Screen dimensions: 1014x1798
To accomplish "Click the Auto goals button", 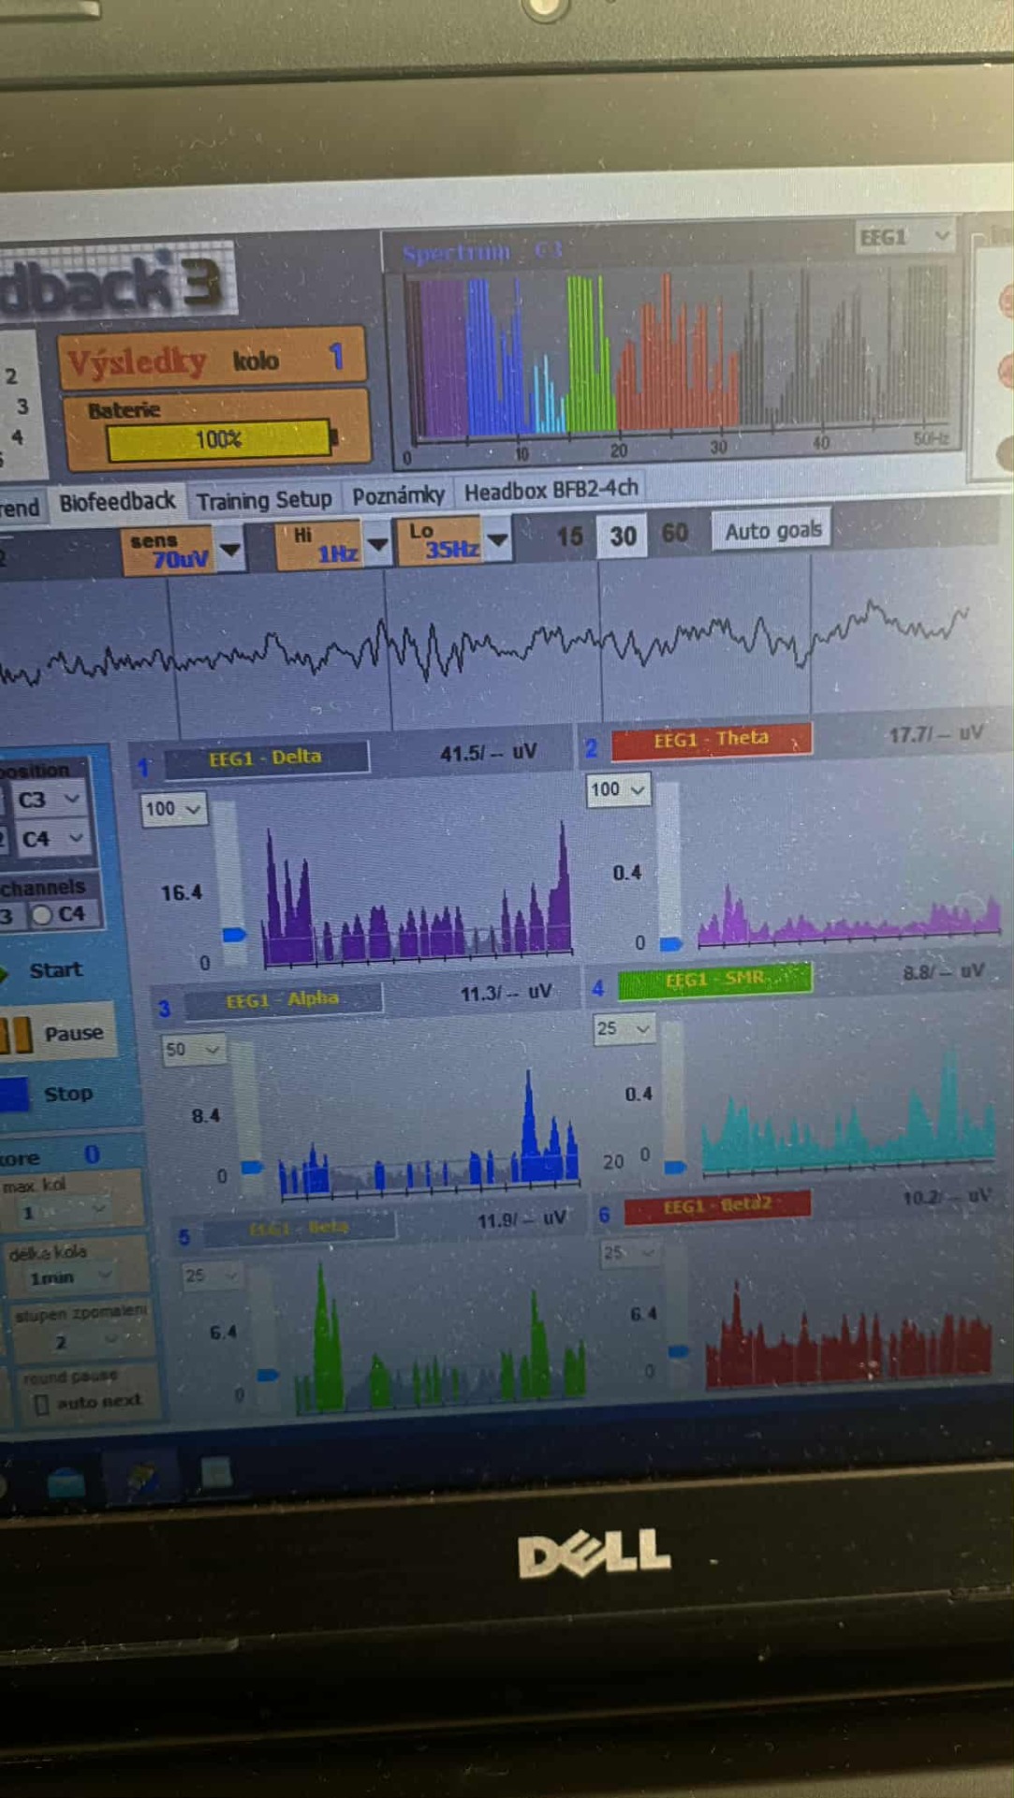I will tap(772, 531).
